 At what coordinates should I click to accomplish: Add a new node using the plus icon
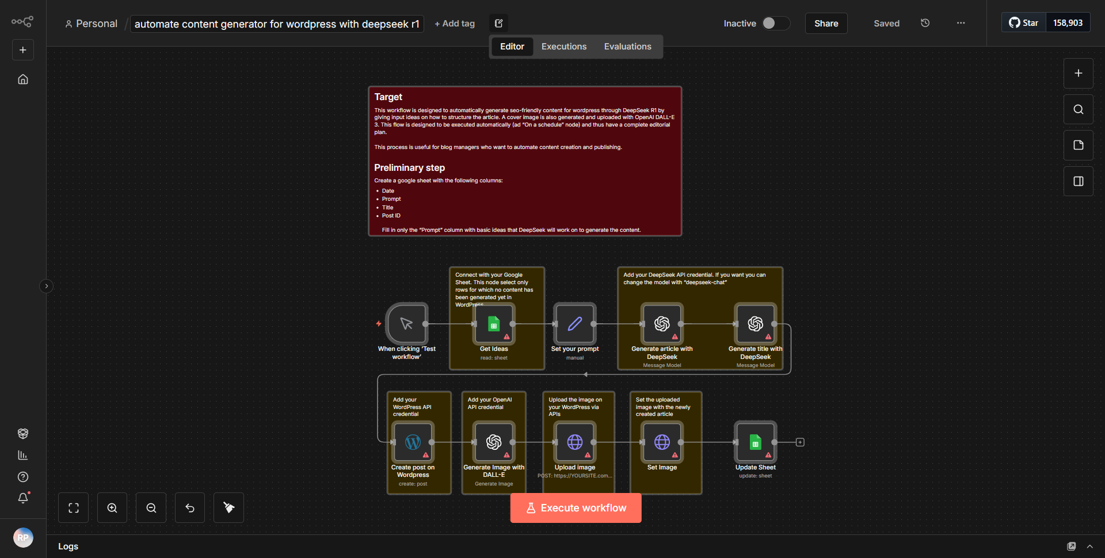pos(1078,73)
